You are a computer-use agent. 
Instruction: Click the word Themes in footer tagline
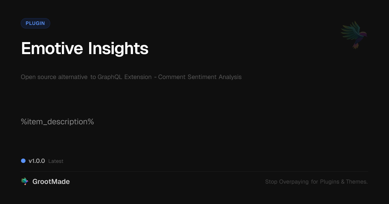click(356, 182)
